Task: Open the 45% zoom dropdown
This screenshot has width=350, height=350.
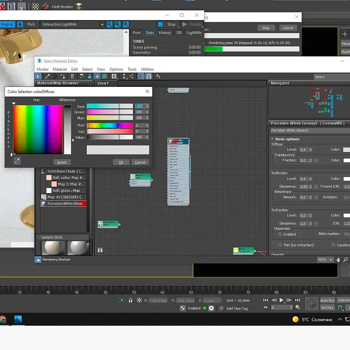Action: pos(331,260)
